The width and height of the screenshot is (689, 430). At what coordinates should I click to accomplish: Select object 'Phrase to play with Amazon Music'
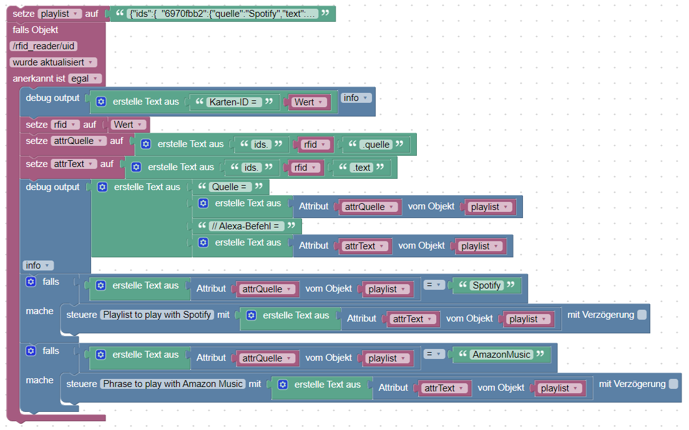point(173,384)
